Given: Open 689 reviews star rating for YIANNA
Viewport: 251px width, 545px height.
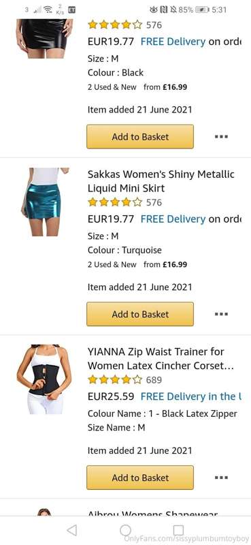Looking at the screenshot, I should point(124,379).
